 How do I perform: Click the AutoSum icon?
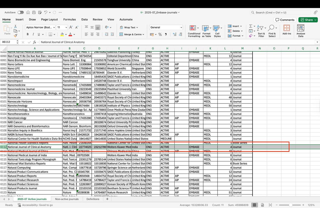(x=250, y=26)
